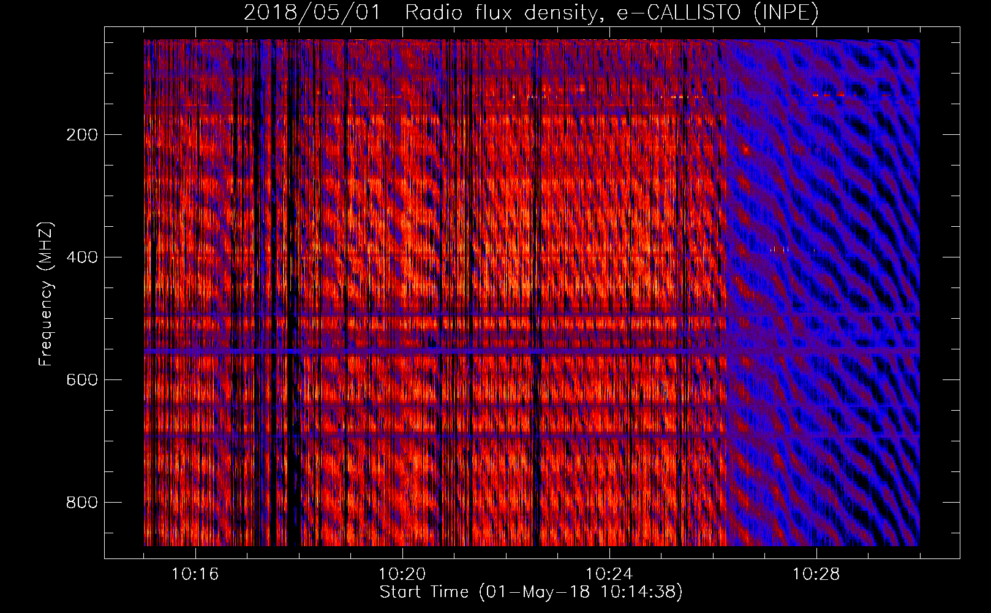Click the 200 frequency tick label
991x613 pixels.
[x=82, y=135]
